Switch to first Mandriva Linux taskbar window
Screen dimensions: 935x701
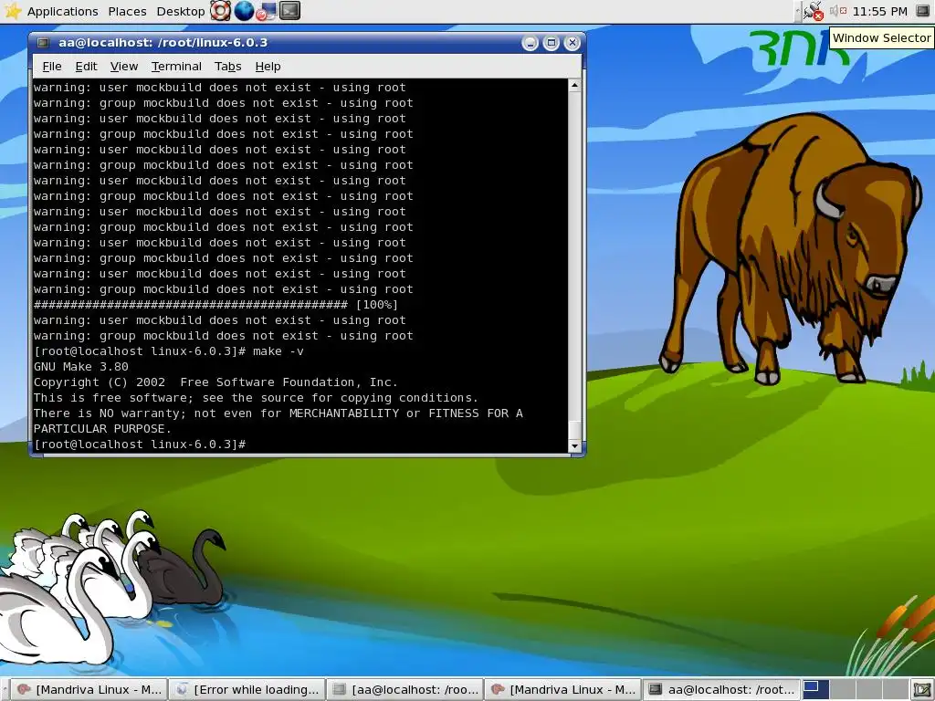pyautogui.click(x=89, y=690)
